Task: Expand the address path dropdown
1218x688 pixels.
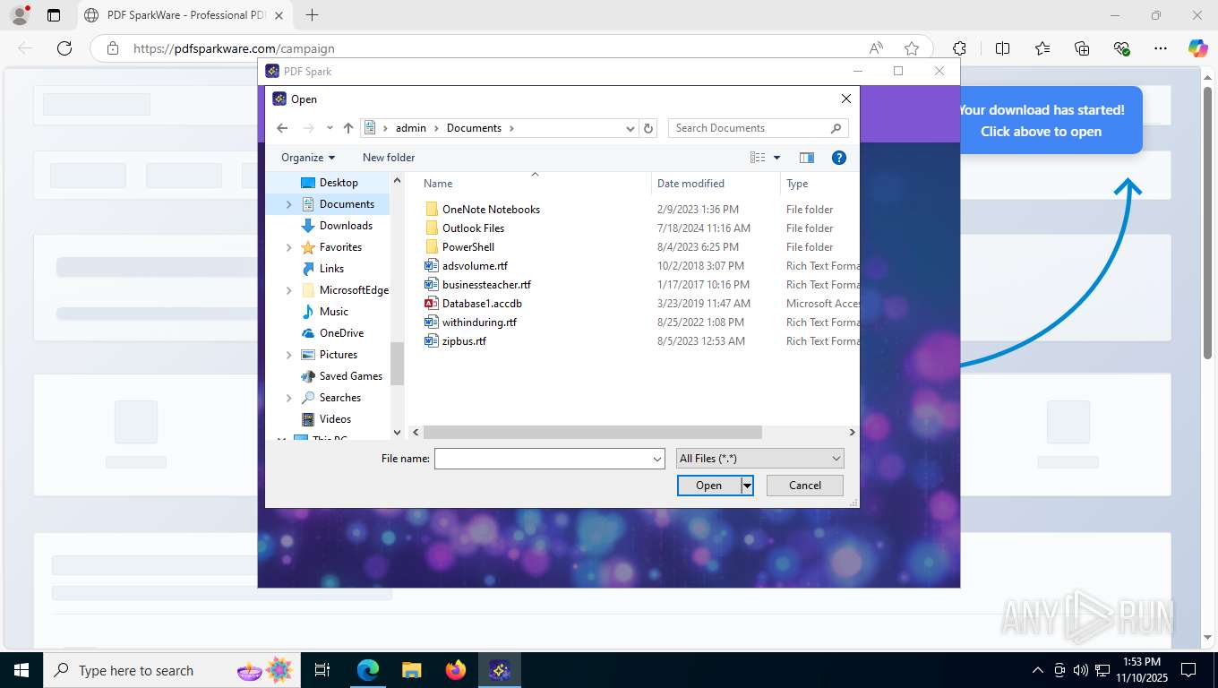Action: point(630,128)
